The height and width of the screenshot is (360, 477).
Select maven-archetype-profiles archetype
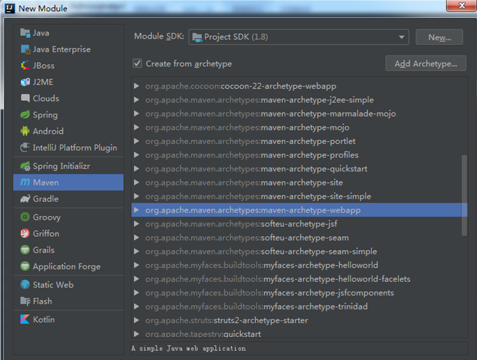click(x=299, y=155)
